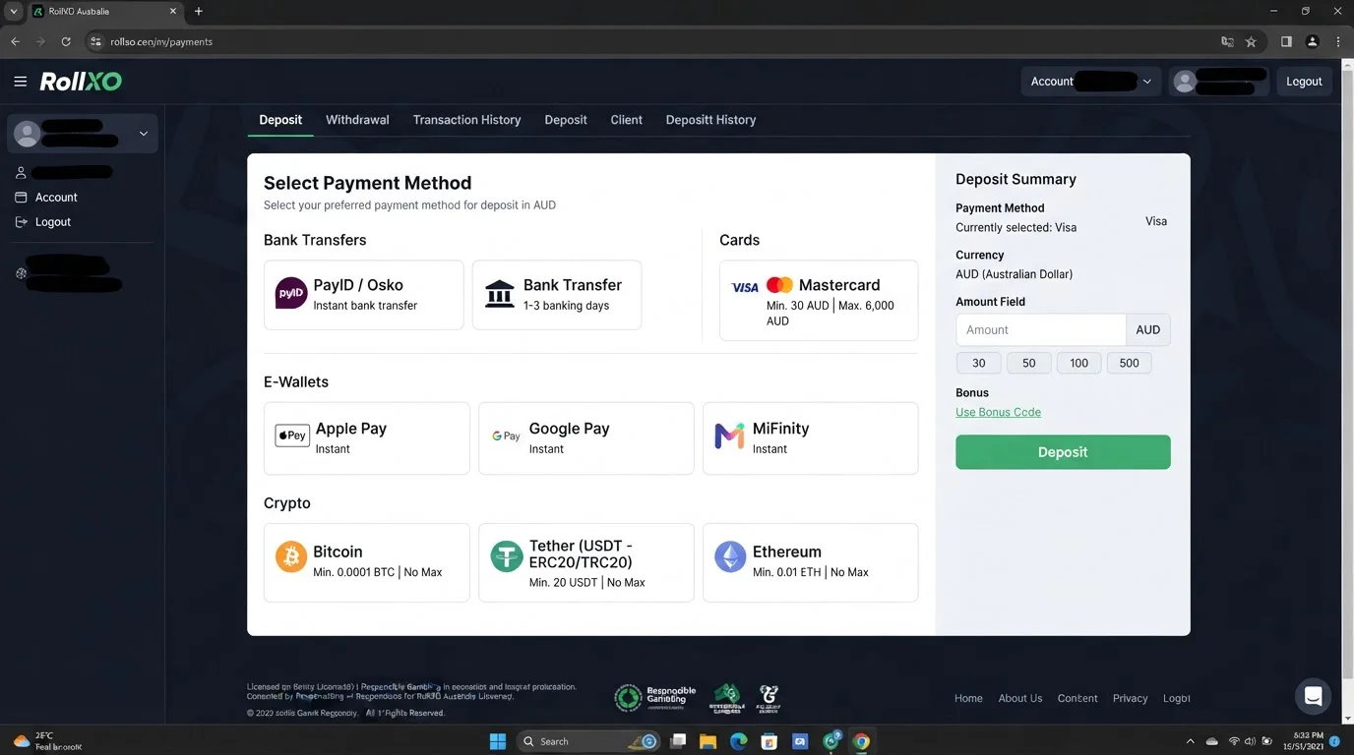Select the MiFinity e-wallet option
The image size is (1354, 755).
tap(810, 437)
